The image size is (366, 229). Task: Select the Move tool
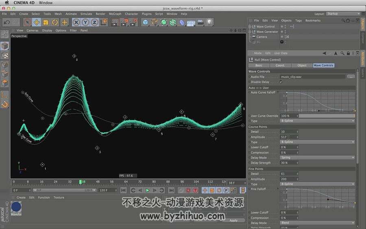click(x=37, y=22)
